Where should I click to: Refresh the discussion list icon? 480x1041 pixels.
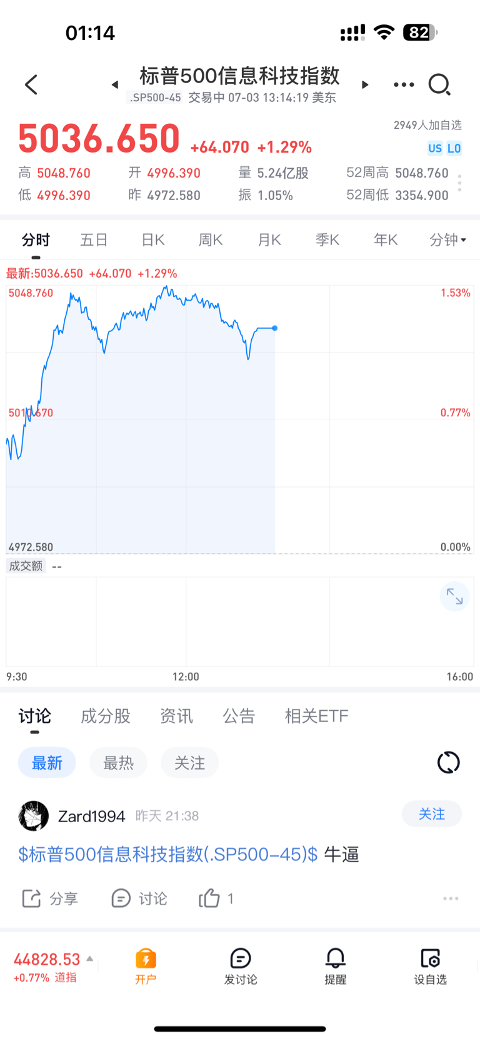pos(448,762)
